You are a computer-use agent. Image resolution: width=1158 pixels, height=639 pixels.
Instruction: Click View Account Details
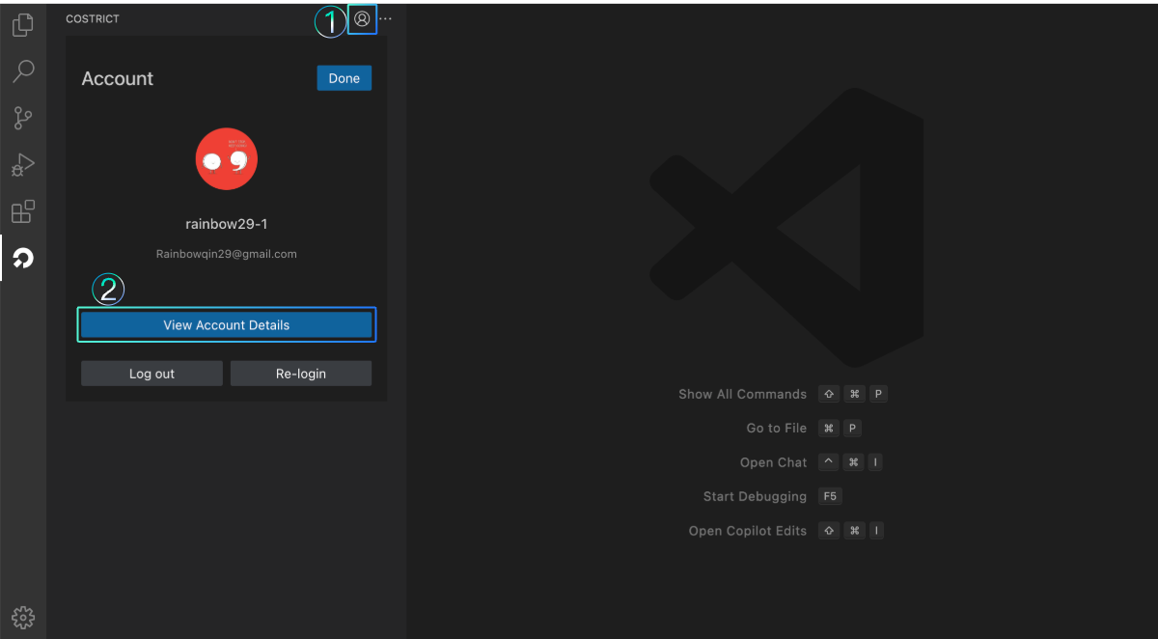point(226,324)
